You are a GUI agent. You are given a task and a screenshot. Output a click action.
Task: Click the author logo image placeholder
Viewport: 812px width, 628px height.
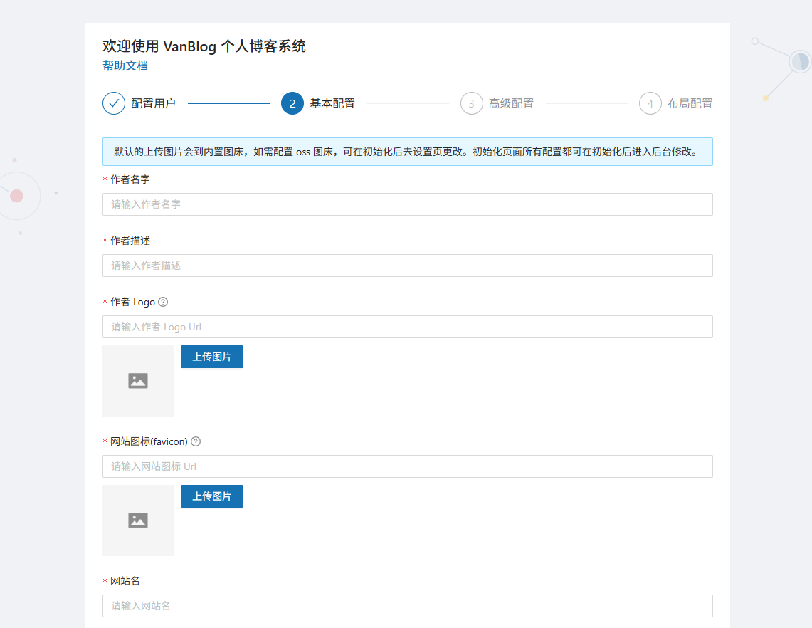coord(138,381)
